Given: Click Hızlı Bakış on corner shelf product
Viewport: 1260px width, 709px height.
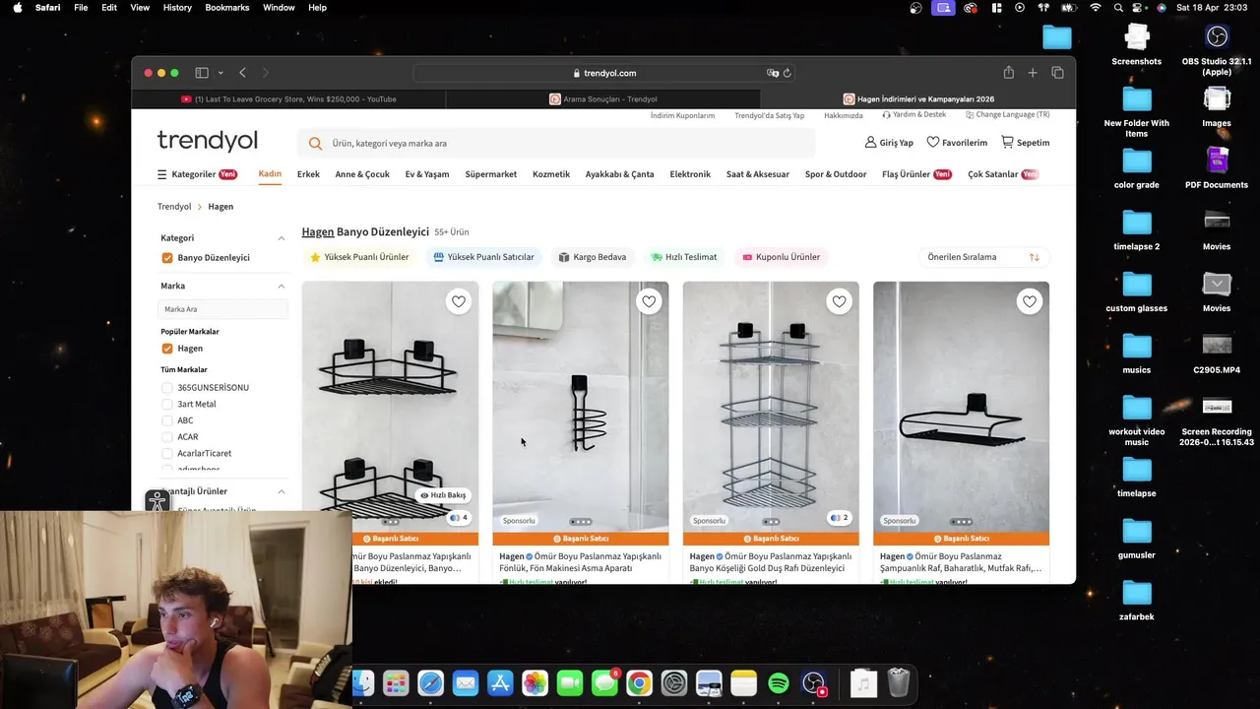Looking at the screenshot, I should tap(443, 495).
